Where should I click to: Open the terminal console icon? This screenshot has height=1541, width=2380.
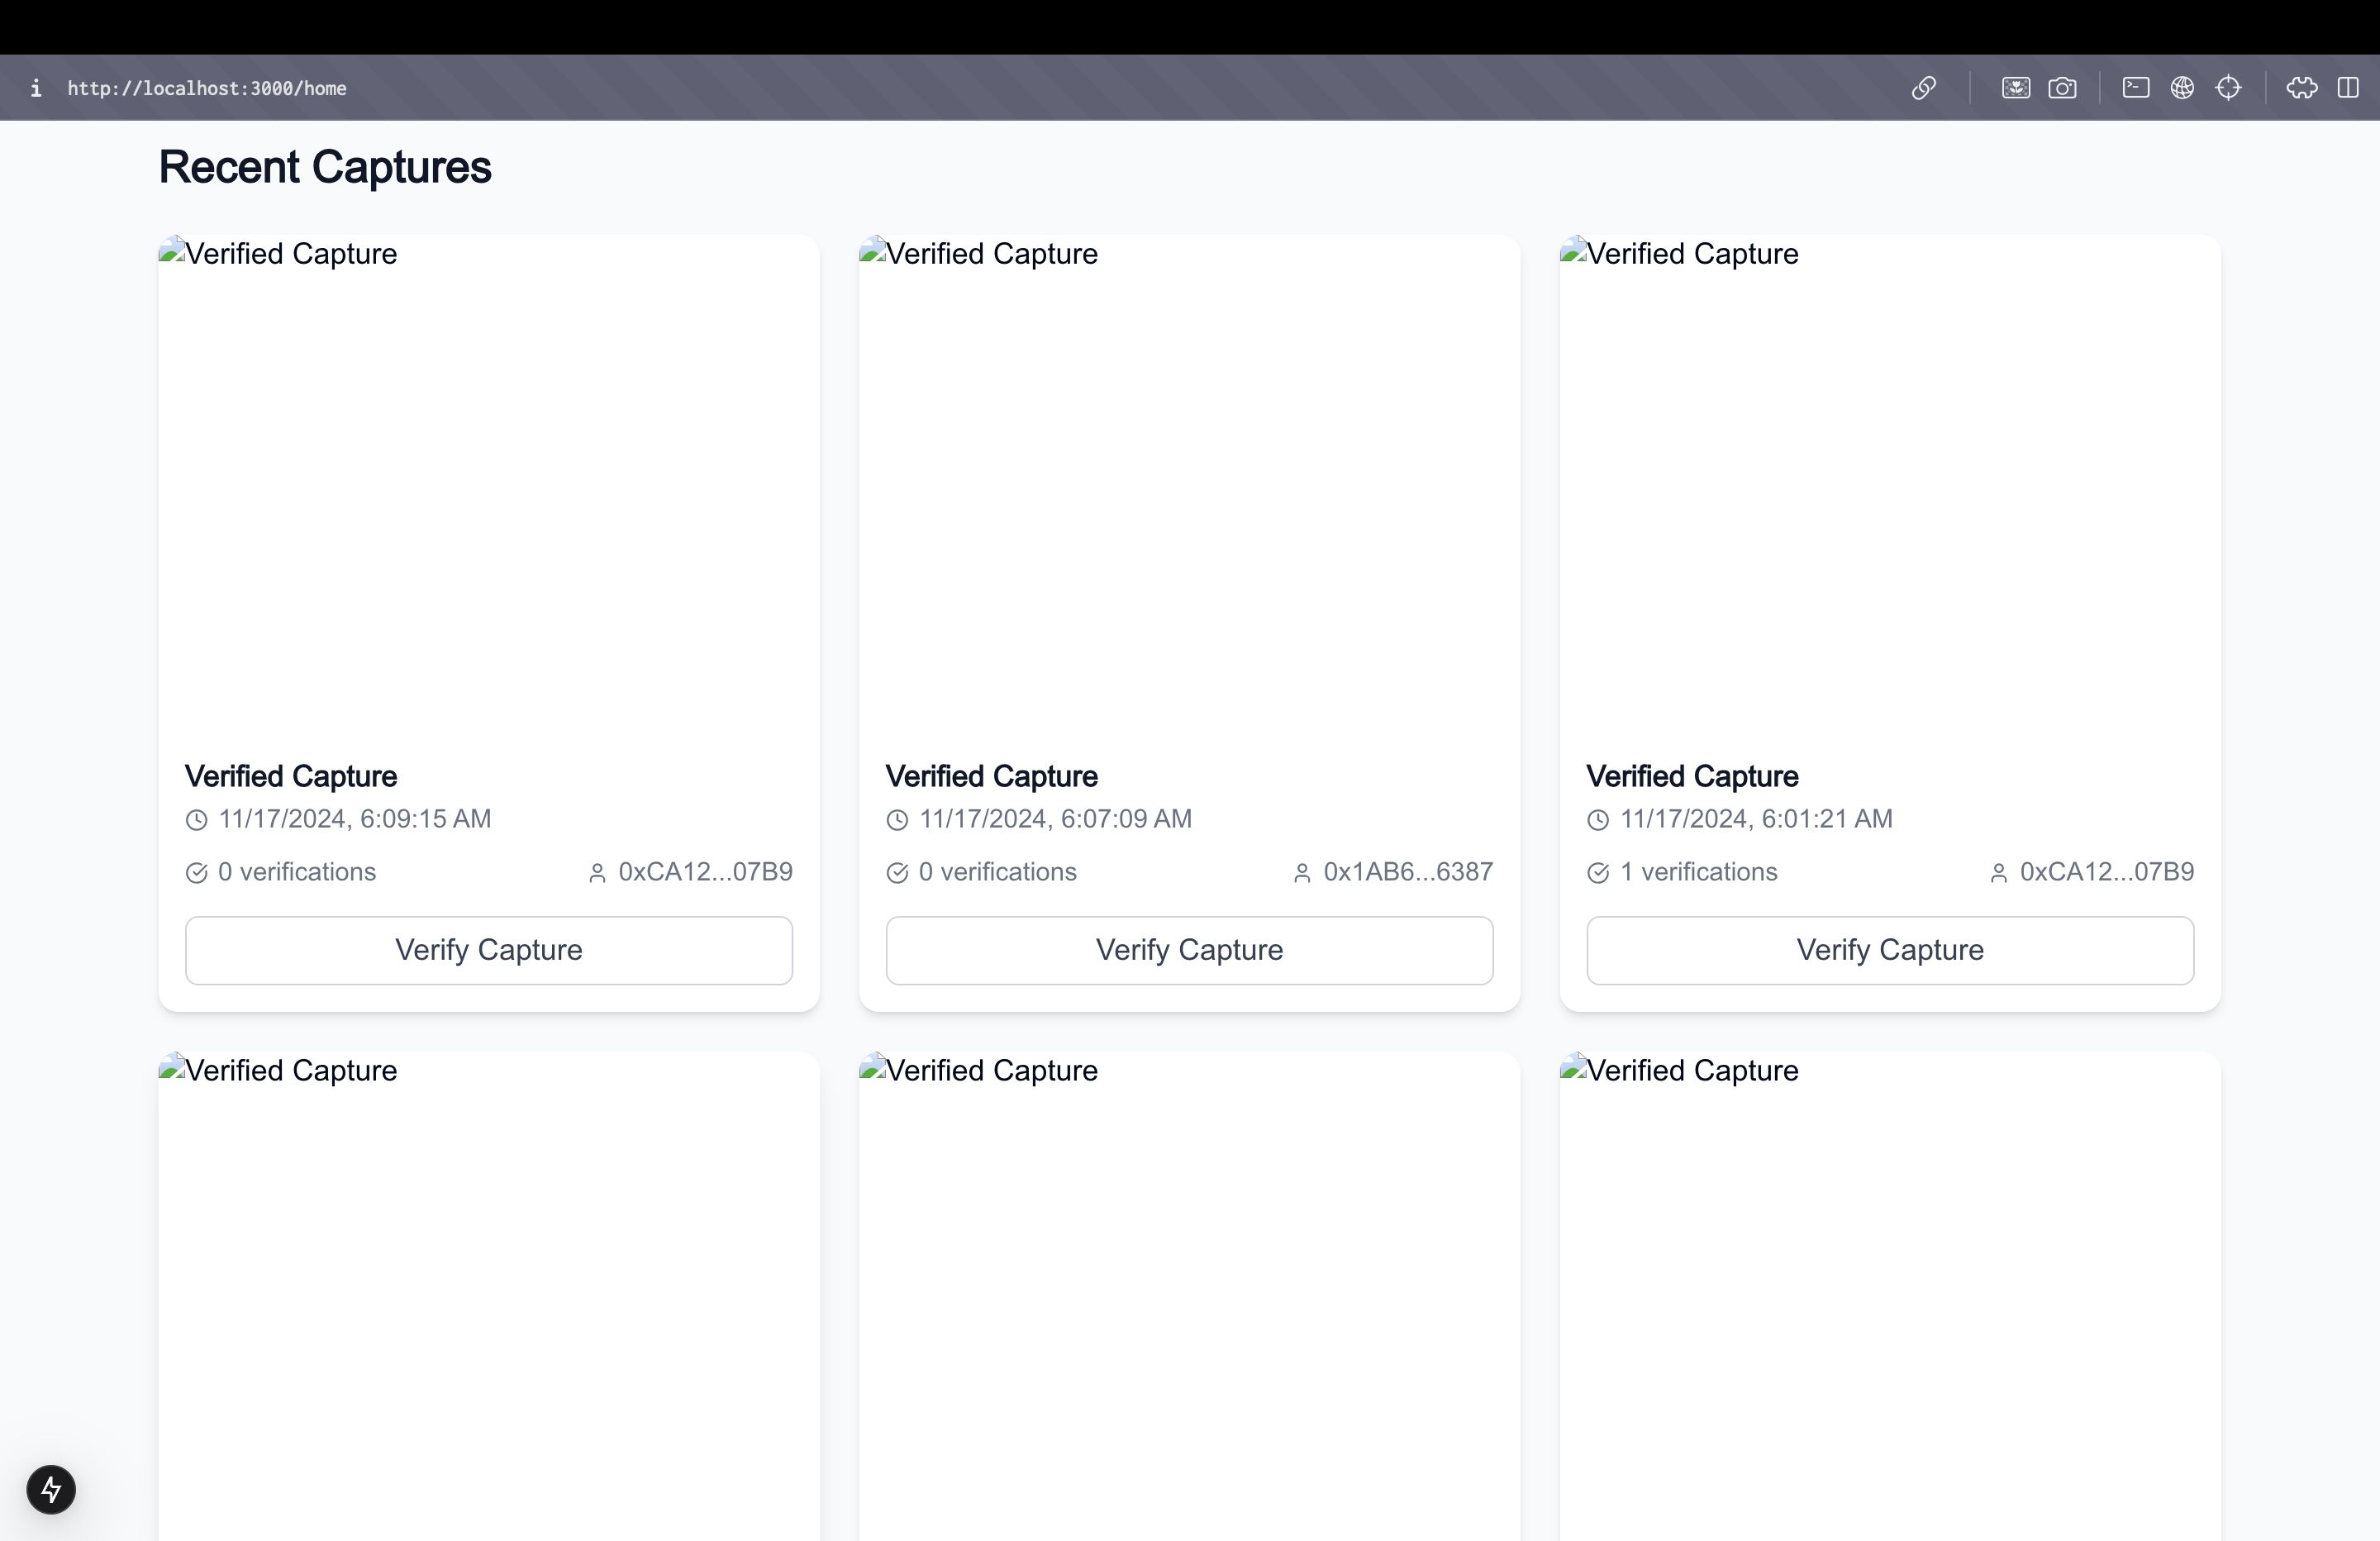(2135, 88)
